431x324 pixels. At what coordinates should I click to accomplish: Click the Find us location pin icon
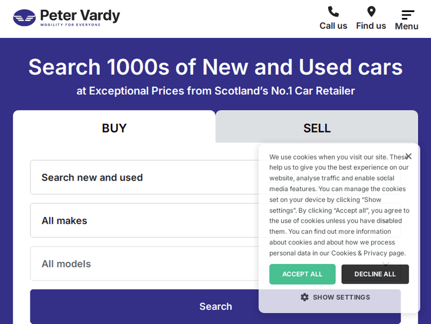[371, 12]
